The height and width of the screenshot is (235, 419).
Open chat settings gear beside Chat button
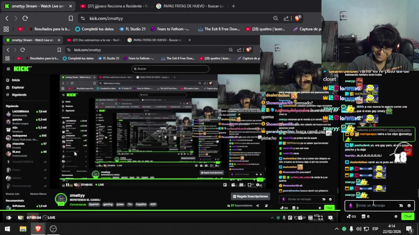tap(396, 216)
